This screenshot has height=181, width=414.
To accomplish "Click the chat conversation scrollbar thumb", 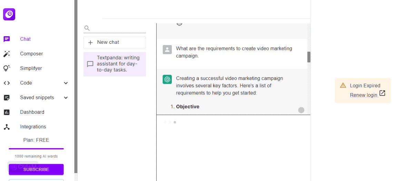I will (x=309, y=57).
